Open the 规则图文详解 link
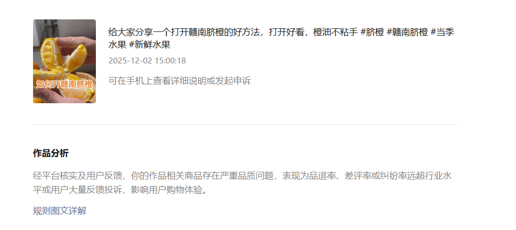This screenshot has height=230, width=516. click(x=60, y=211)
